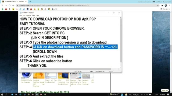This screenshot has height=96, width=172.
Task: Click 'STEP:-6 Click on subscribe button' line
Action: point(46,61)
